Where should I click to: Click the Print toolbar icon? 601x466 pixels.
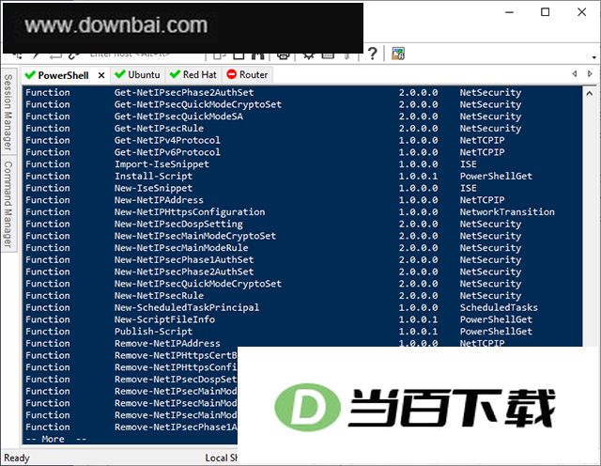pos(284,56)
